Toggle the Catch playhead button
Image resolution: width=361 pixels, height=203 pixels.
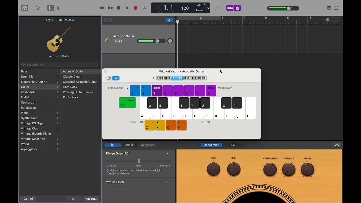click(x=169, y=20)
